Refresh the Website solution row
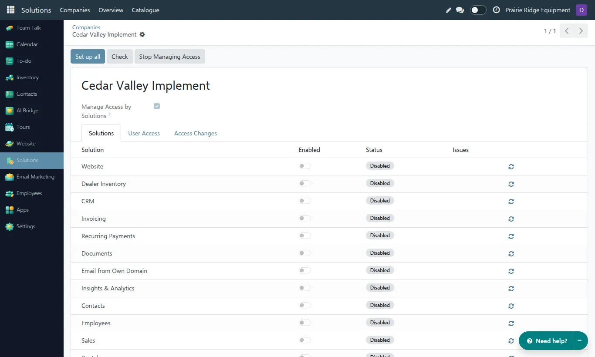The height and width of the screenshot is (357, 595). pos(511,167)
